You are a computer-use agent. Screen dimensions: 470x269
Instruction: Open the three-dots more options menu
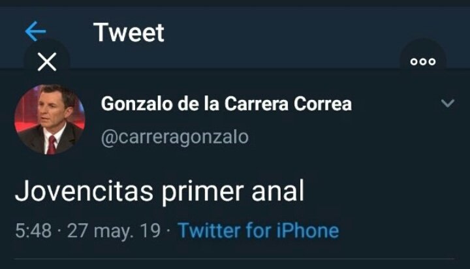pyautogui.click(x=423, y=62)
